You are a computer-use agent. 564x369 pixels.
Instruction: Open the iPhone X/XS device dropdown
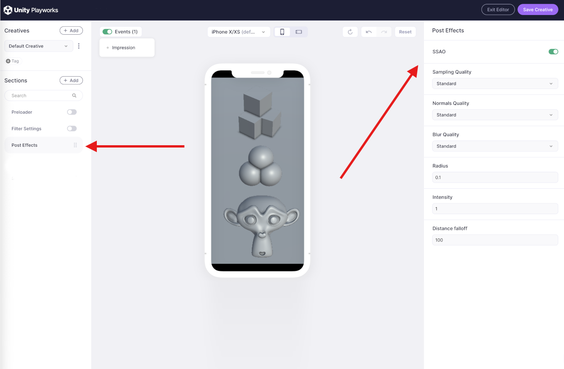(x=238, y=32)
